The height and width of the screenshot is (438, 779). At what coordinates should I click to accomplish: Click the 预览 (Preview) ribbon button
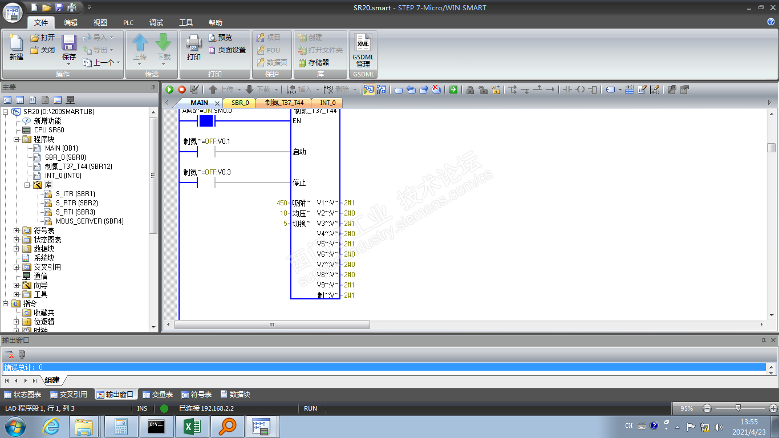click(x=220, y=38)
